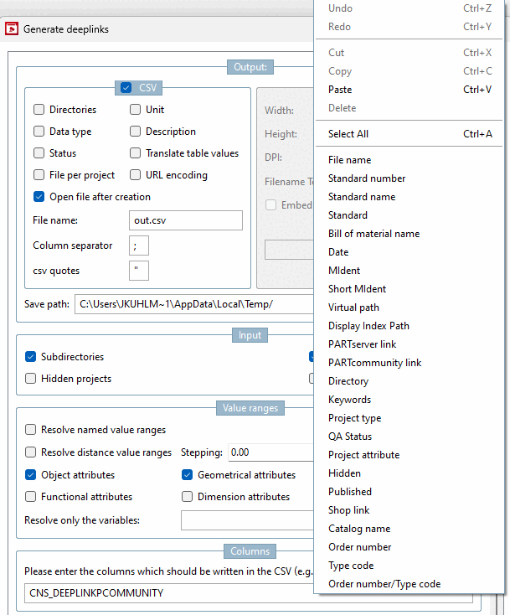Image resolution: width=510 pixels, height=615 pixels.
Task: Click the File name field containing out.csv
Action: click(x=186, y=220)
